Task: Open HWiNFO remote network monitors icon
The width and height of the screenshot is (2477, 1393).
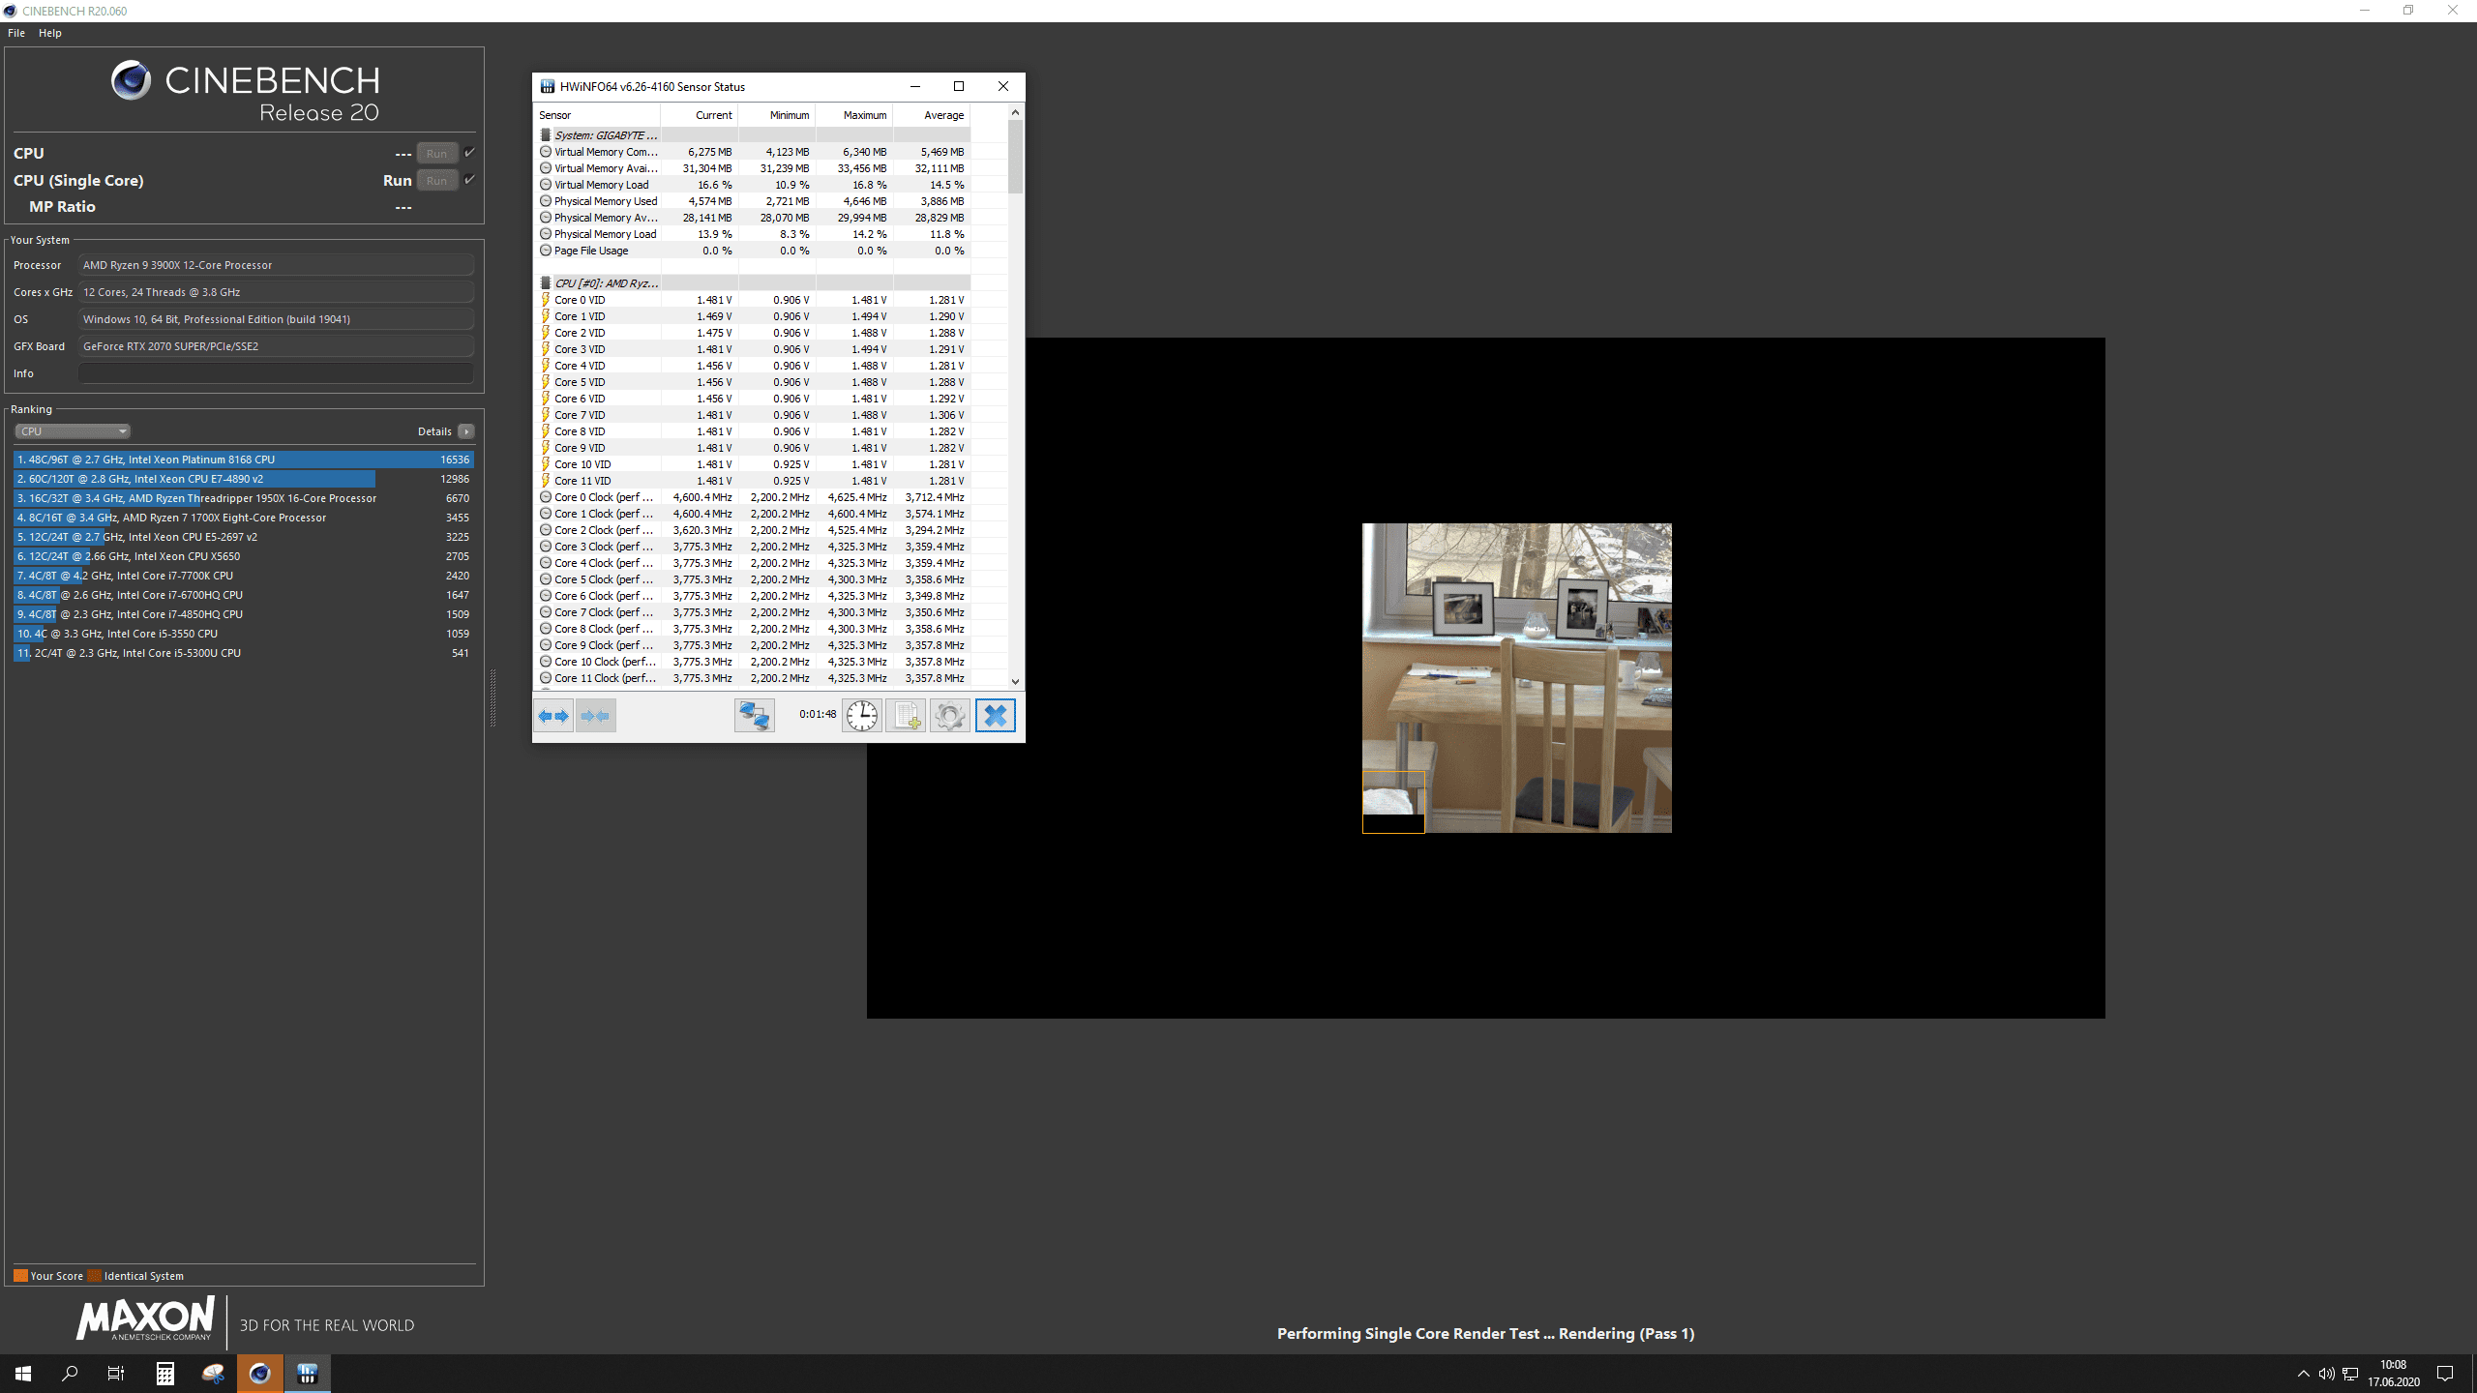Action: pos(754,716)
